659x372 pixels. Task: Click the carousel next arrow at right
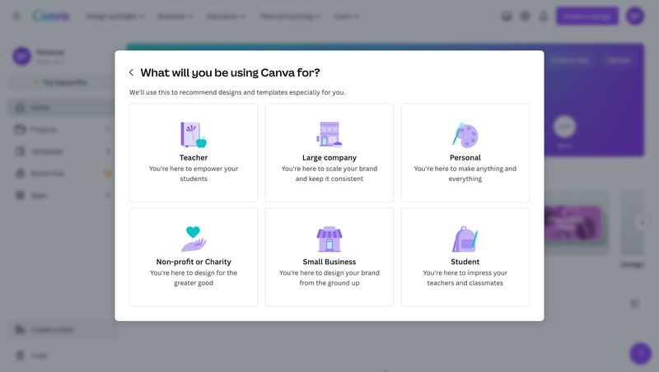(642, 222)
